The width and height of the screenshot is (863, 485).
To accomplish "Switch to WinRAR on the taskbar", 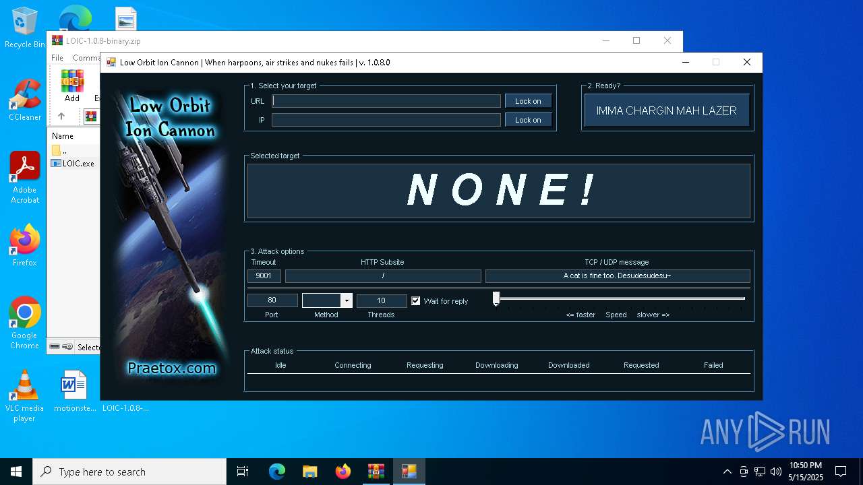I will pos(376,472).
